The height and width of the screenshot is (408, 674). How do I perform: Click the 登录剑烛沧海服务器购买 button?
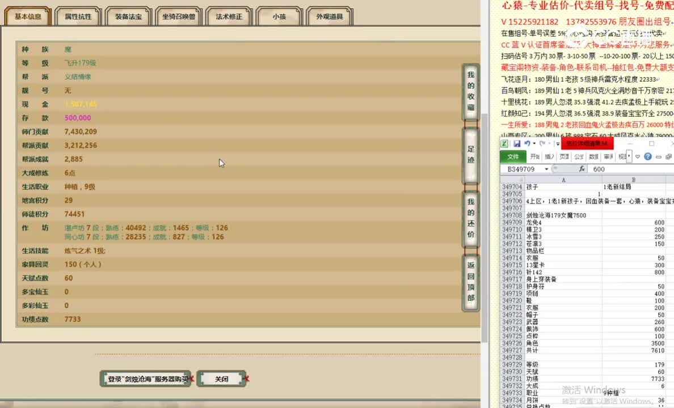145,379
